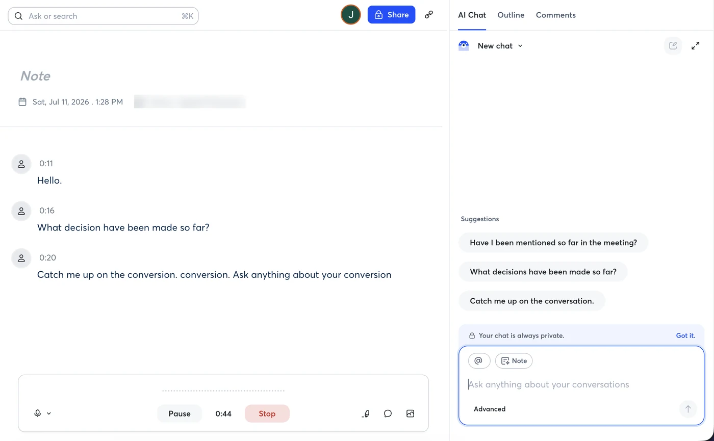The image size is (714, 441).
Task: Click the @ mention button
Action: pyautogui.click(x=479, y=360)
